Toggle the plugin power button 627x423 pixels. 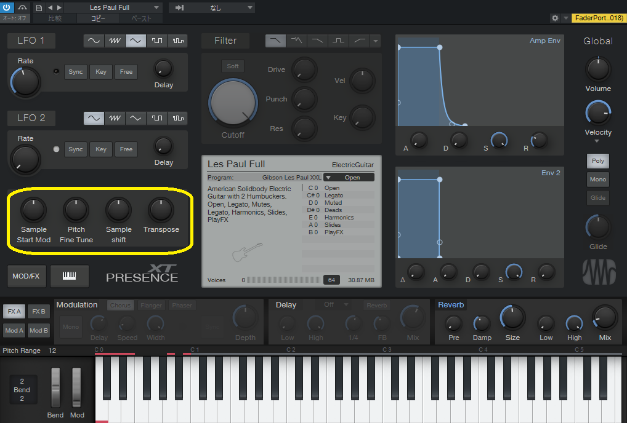point(7,7)
